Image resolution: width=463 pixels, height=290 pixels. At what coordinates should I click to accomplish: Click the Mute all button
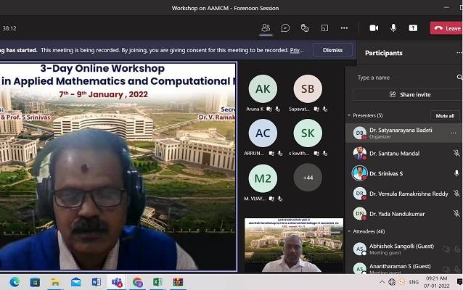pos(443,115)
